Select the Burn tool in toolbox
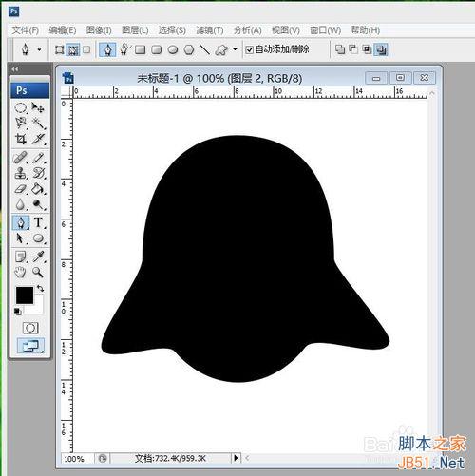Viewport: 475px width, 476px height. (x=38, y=204)
